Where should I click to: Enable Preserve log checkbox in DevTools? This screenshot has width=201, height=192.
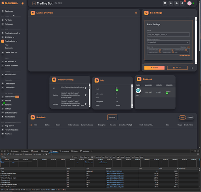tap(13, 154)
